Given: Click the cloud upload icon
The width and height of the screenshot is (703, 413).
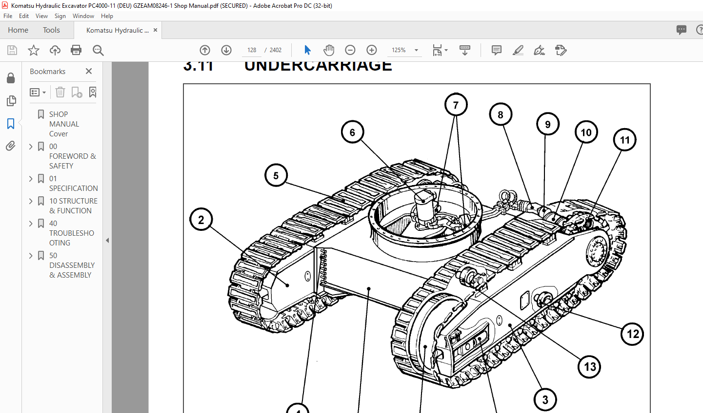Looking at the screenshot, I should point(55,50).
